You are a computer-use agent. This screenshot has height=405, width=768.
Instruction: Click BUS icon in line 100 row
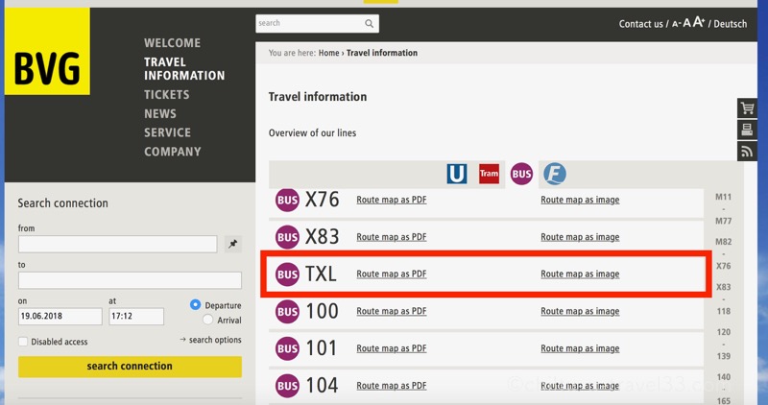[287, 312]
